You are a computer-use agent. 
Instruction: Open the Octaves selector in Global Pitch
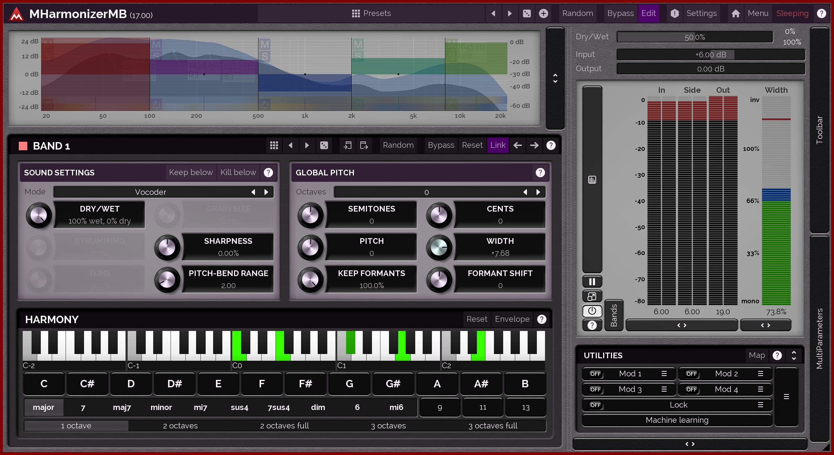tap(426, 192)
